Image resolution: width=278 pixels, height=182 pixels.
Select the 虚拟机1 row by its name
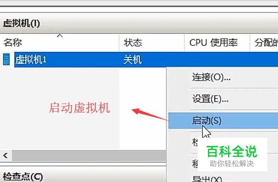point(31,60)
